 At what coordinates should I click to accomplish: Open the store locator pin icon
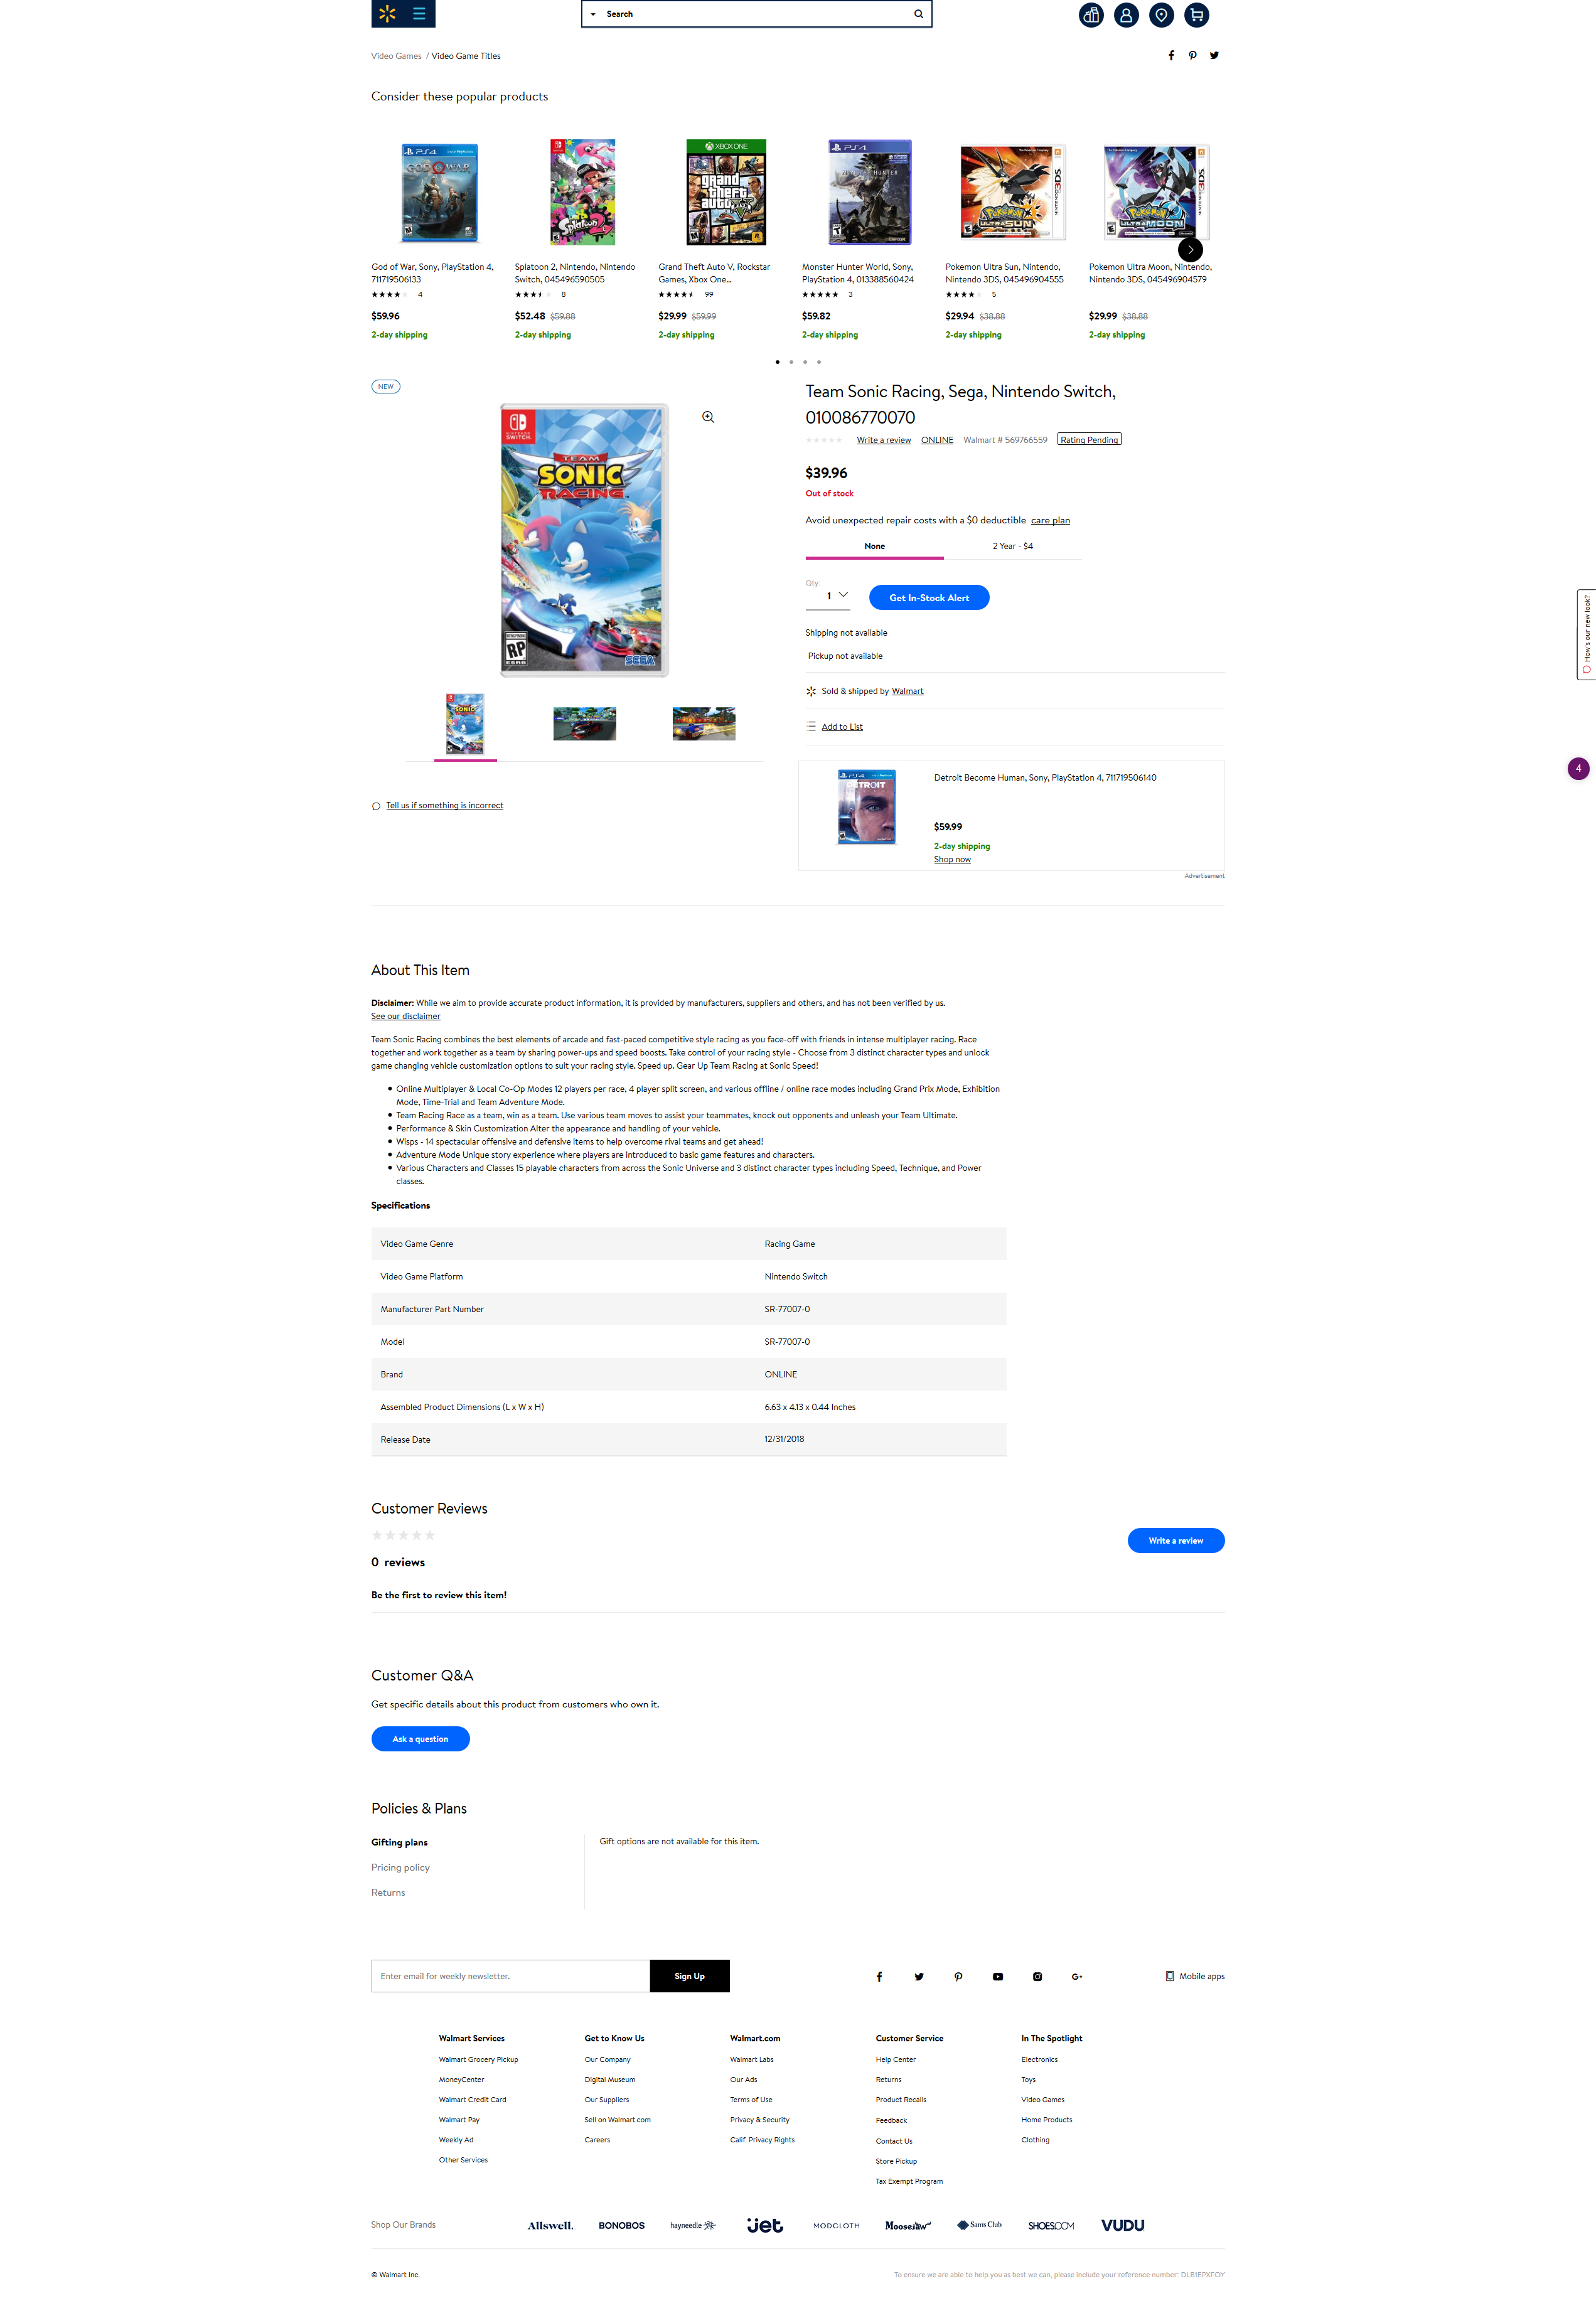(x=1161, y=15)
